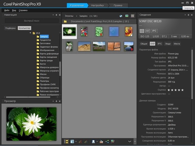Click the first yellow icon in bottom toolbar
This screenshot has width=195, height=146.
[66, 141]
